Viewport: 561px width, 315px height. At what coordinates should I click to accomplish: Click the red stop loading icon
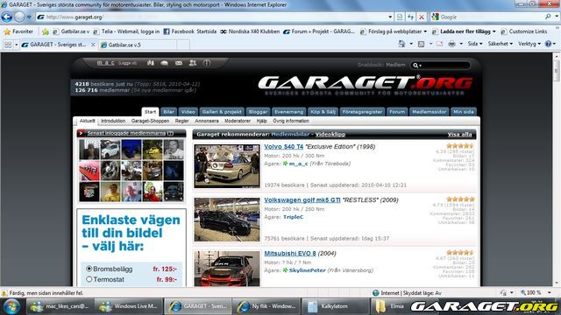coord(422,17)
